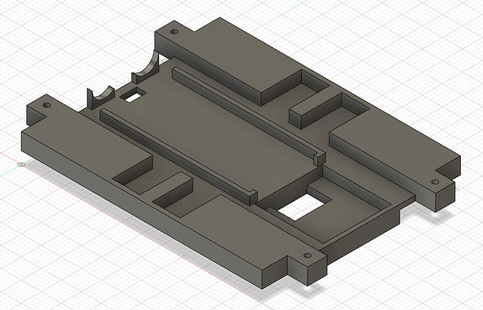The height and width of the screenshot is (310, 483).
Task: Select the sketch origin point marker
Action: click(x=21, y=164)
